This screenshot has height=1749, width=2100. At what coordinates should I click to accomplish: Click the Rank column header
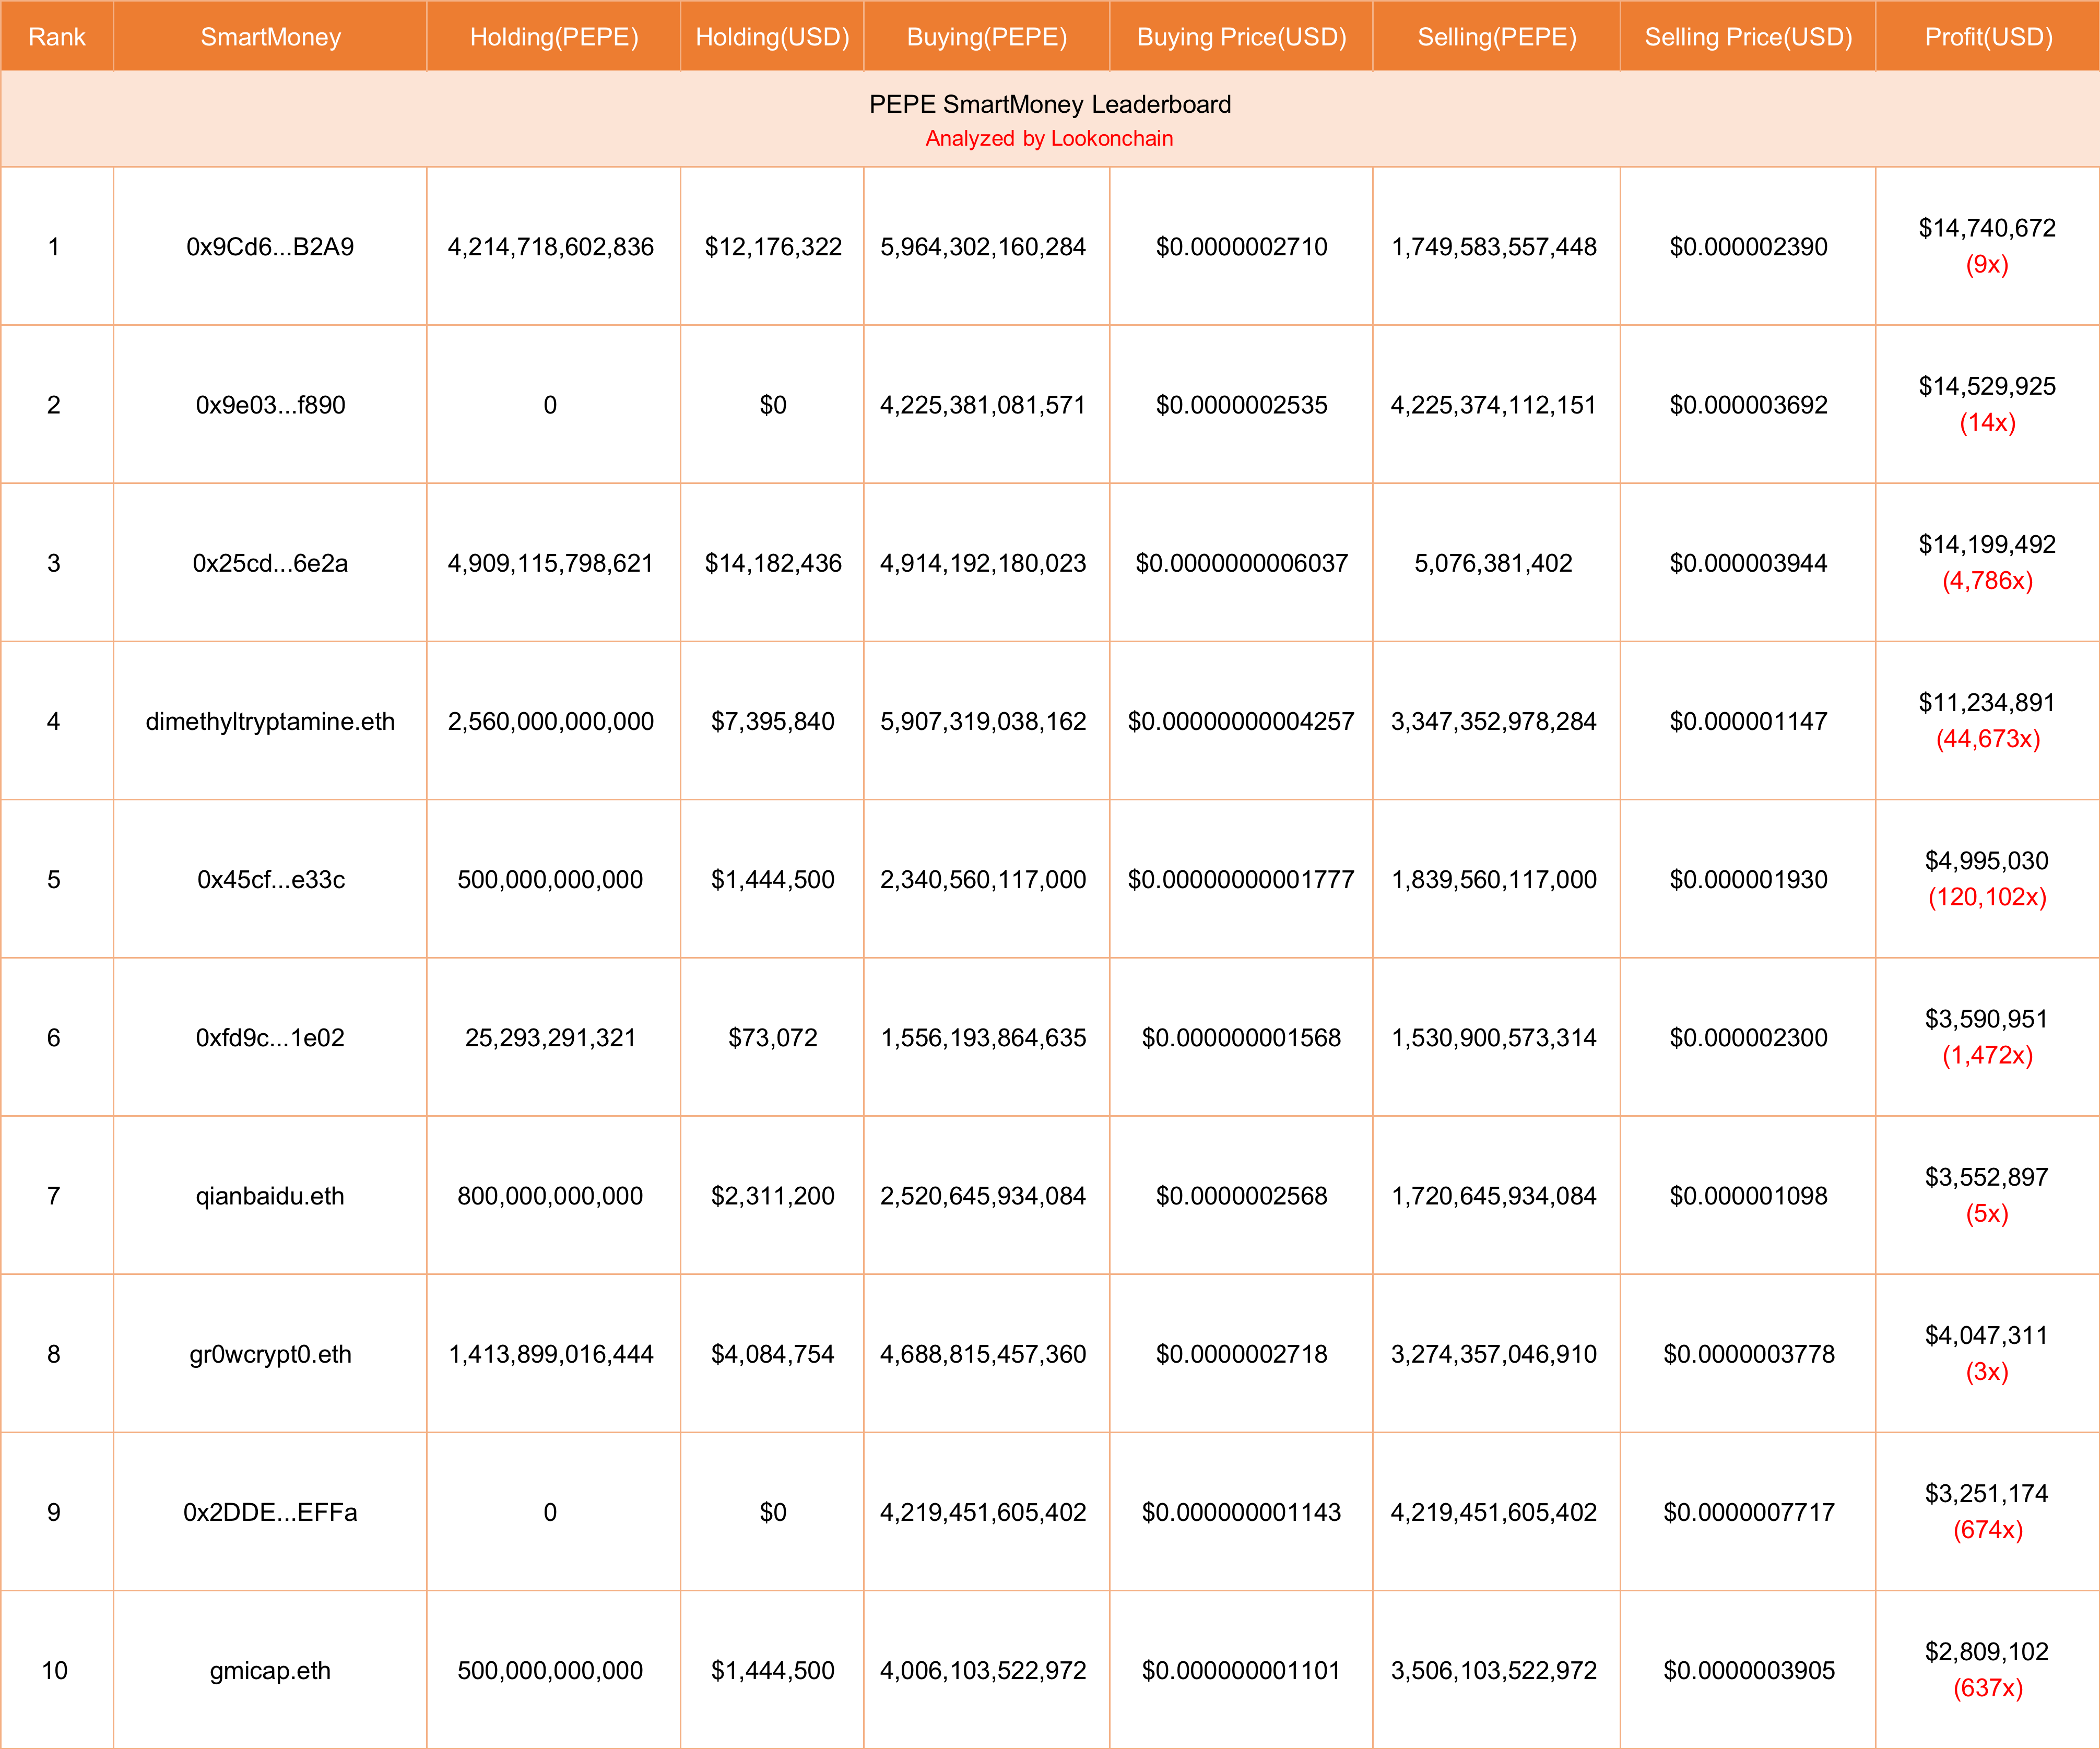point(57,37)
